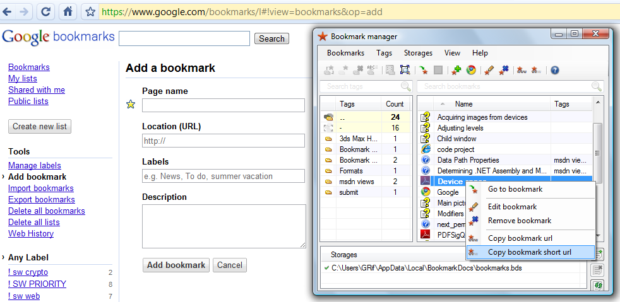Click the browser star bookmark icon in address bar
Viewport: 620px width, 302px height.
coord(90,12)
